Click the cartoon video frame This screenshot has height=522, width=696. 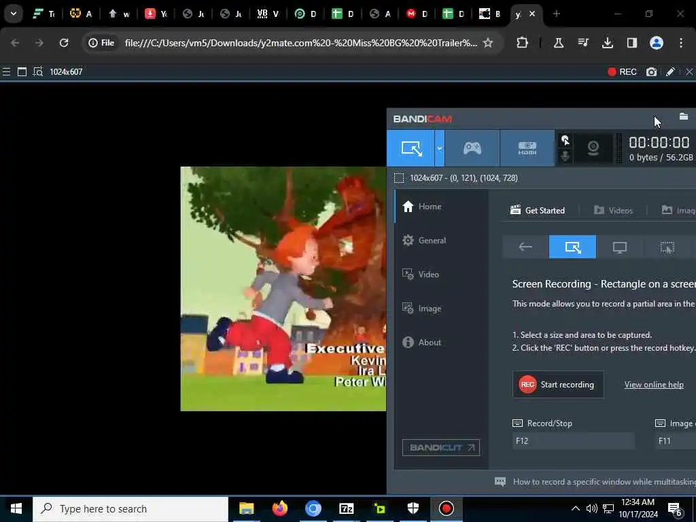tap(283, 289)
